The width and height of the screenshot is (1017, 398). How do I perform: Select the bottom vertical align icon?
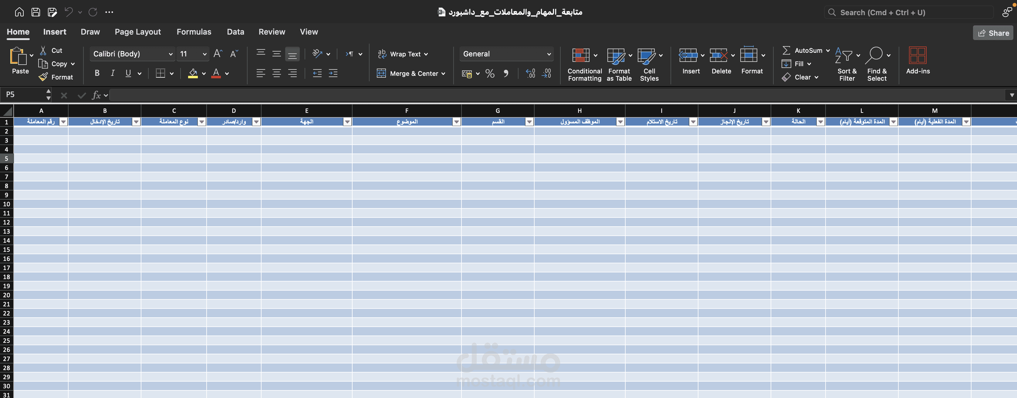292,54
